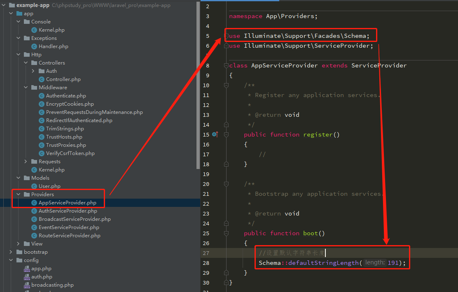Image resolution: width=458 pixels, height=292 pixels.
Task: Expand the Requests folder
Action: pos(26,162)
